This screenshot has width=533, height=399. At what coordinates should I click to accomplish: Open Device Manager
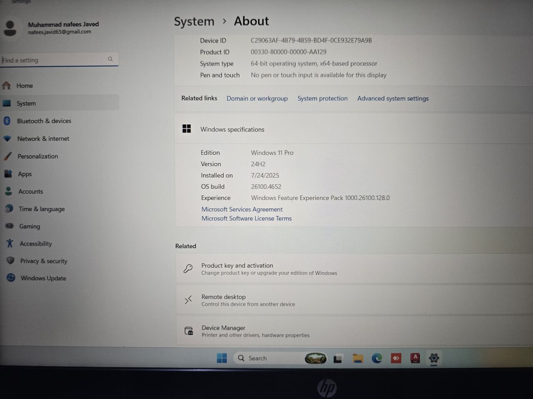pyautogui.click(x=354, y=331)
